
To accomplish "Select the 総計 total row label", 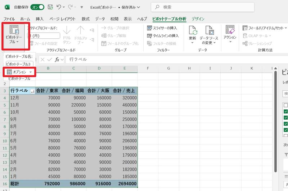I will click(x=22, y=184).
